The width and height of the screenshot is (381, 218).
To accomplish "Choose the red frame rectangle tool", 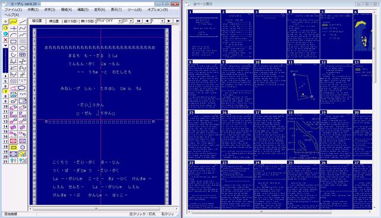I will pyautogui.click(x=14, y=141).
